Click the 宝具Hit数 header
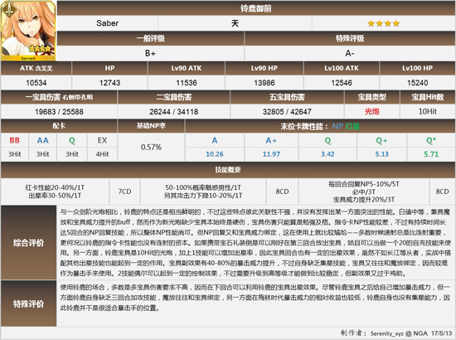 point(428,97)
